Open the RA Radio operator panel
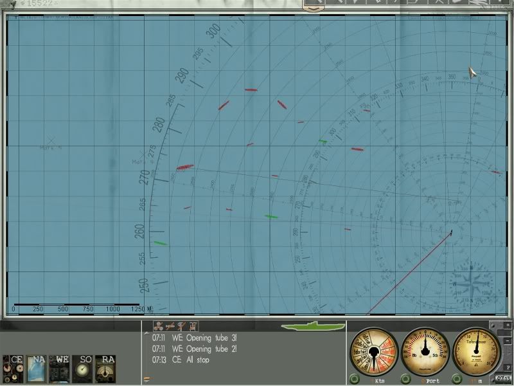This screenshot has height=386, width=514. pos(107,367)
